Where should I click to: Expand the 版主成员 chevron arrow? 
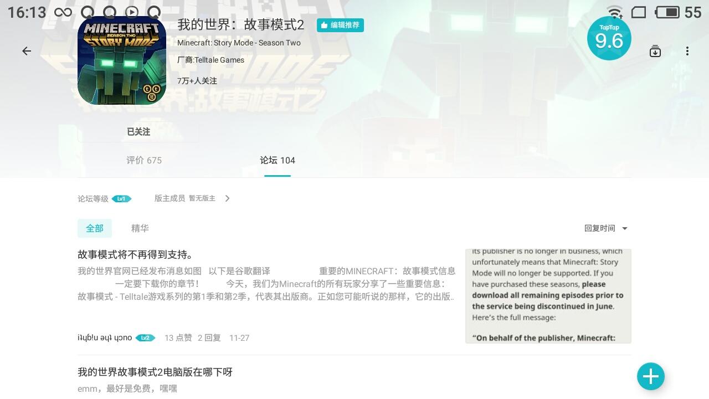[x=227, y=198]
